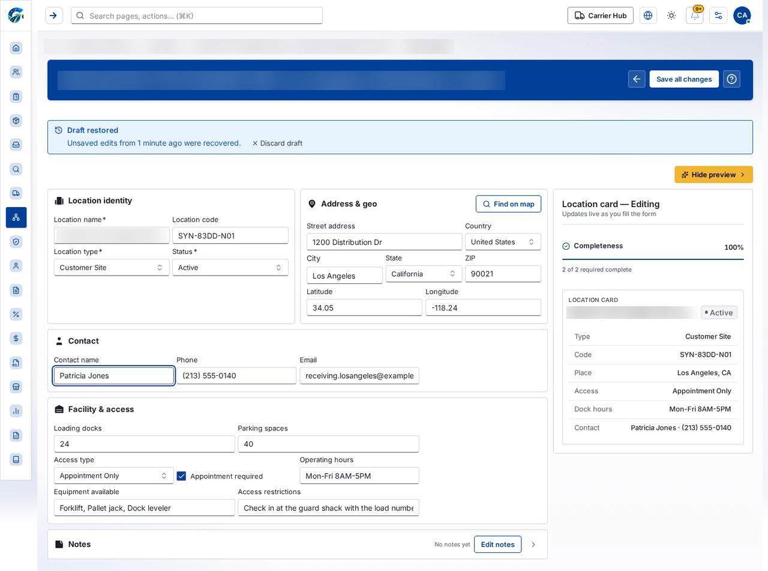Open the Carrier Hub switcher
Viewport: 768px width, 571px height.
tap(601, 16)
